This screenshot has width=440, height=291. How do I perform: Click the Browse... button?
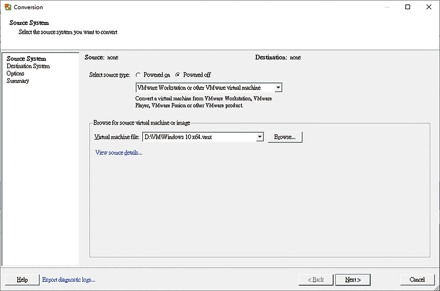tap(285, 137)
